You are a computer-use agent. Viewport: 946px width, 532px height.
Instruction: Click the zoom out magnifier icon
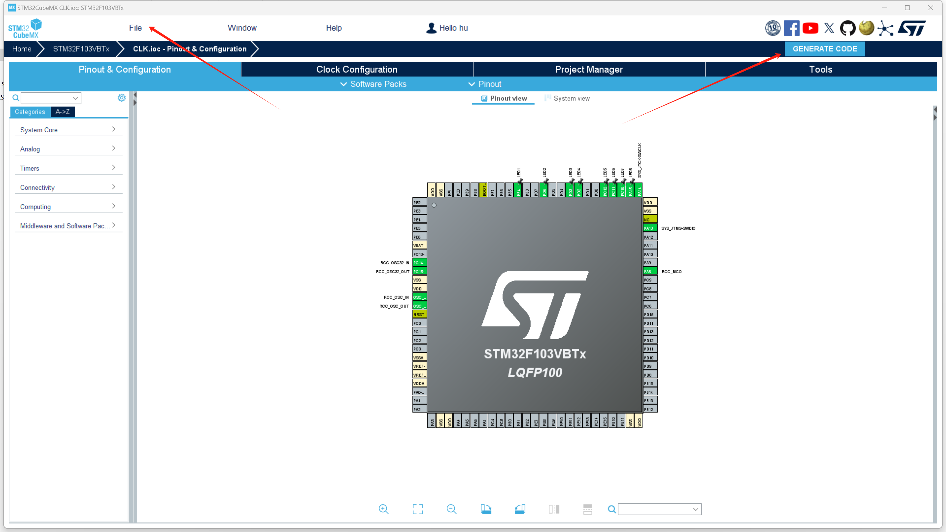[451, 509]
